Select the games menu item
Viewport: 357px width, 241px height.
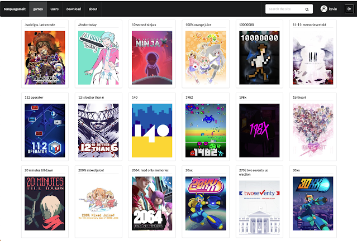click(x=38, y=9)
